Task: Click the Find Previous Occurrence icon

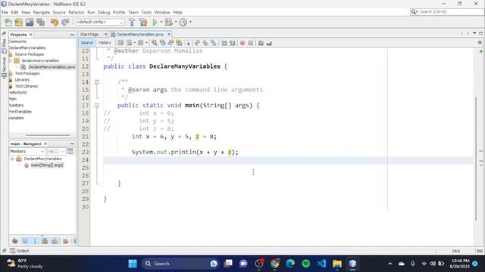Action: click(162, 43)
